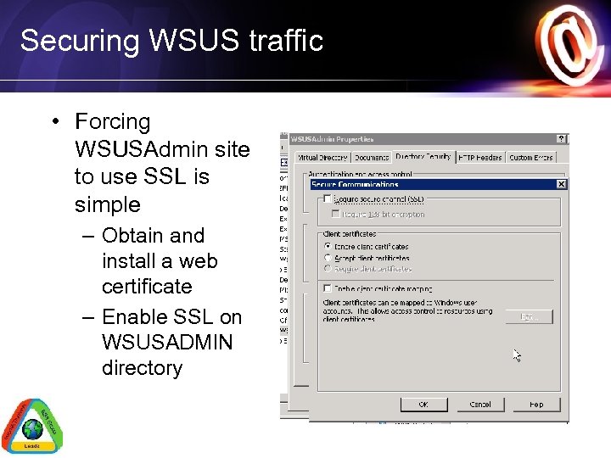This screenshot has height=458, width=611.
Task: Select Ignore client certificates radio button
Action: point(328,246)
